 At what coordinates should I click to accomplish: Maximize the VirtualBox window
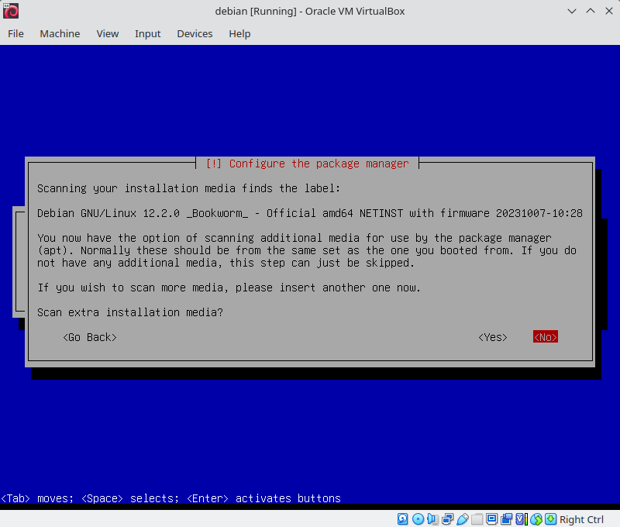(x=591, y=11)
